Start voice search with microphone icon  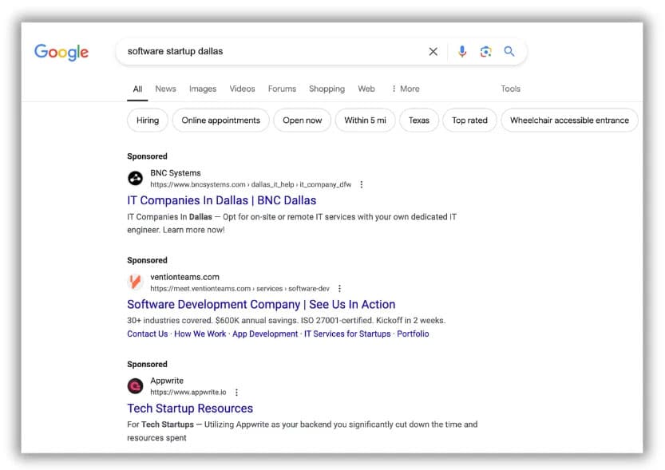coord(462,52)
